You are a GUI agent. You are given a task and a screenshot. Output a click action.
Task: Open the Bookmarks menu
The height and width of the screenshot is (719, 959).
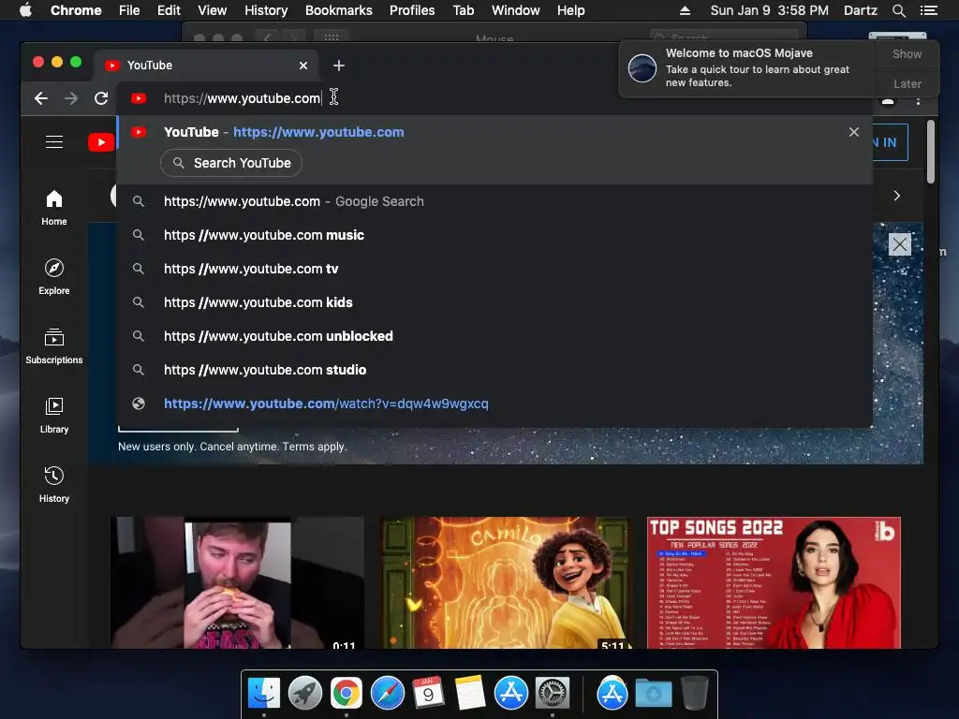point(339,10)
